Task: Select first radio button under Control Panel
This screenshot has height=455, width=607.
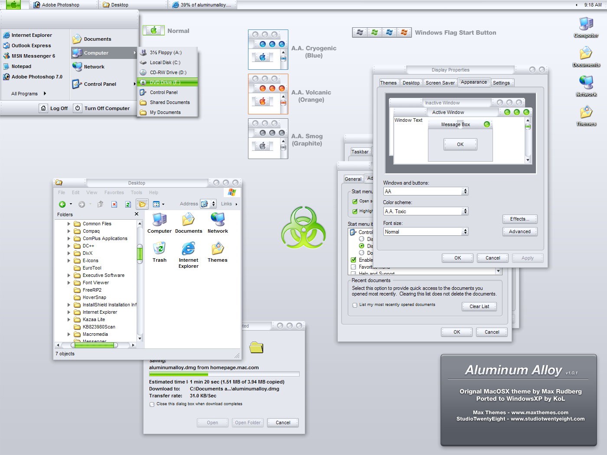Action: tap(362, 239)
